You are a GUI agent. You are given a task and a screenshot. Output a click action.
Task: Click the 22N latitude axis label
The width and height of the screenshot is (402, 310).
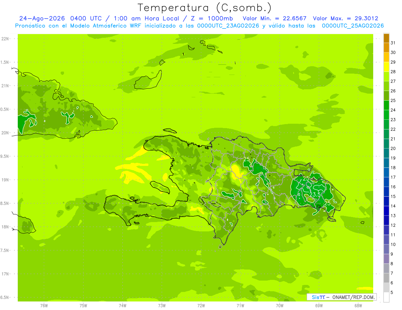coord(5,38)
